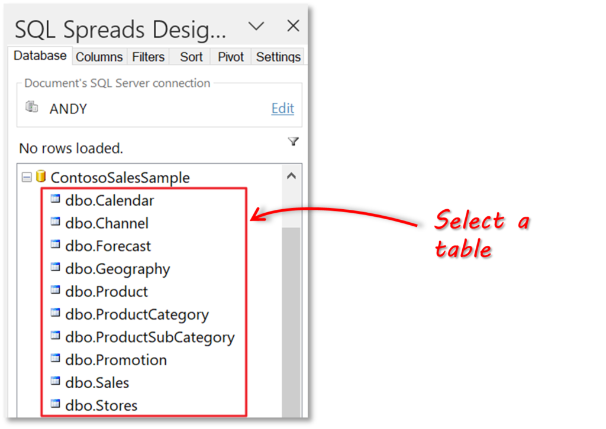Edit the SQL Server connection
This screenshot has width=606, height=429.
(282, 108)
